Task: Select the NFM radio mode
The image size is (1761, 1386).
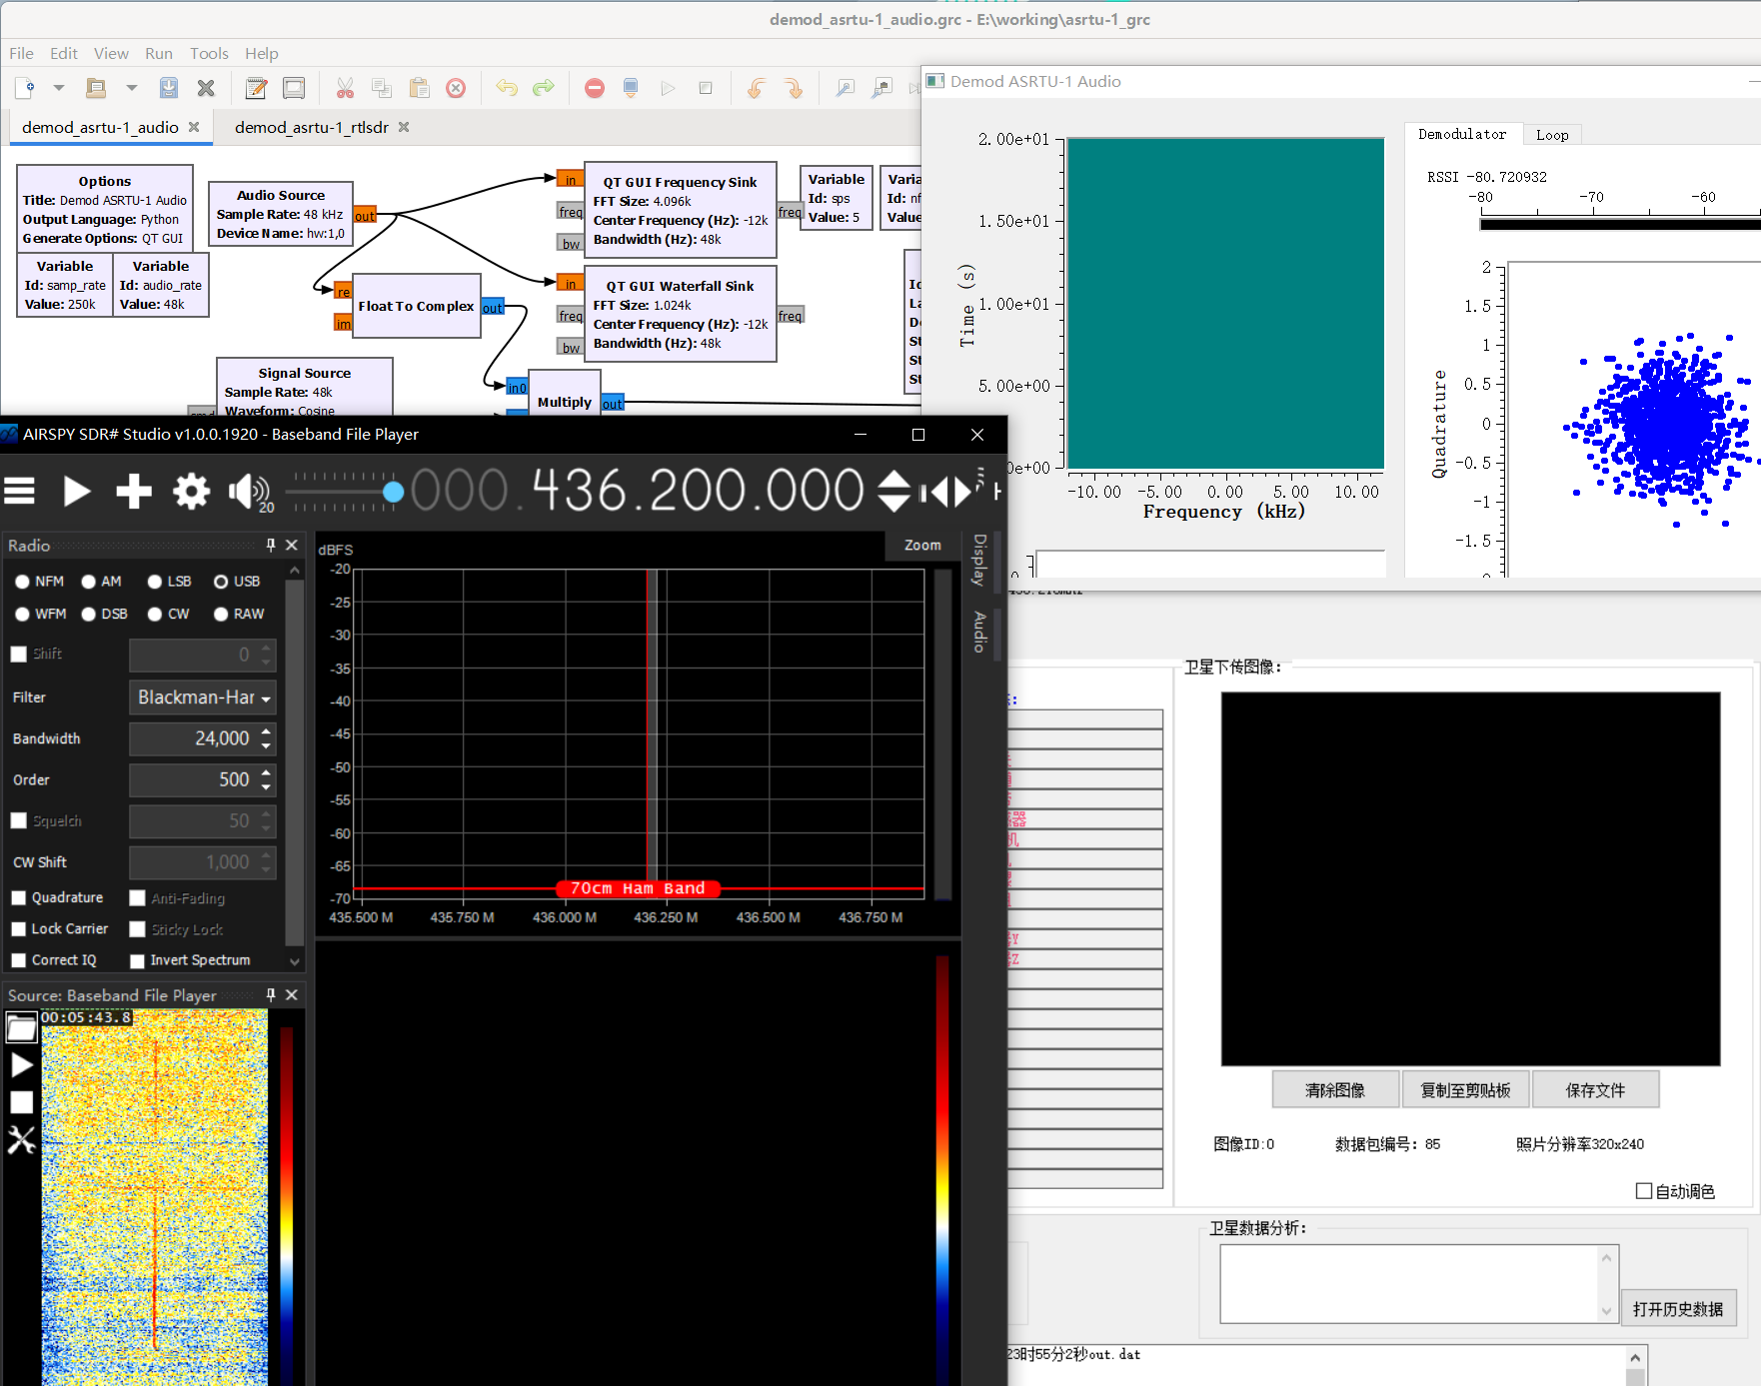Action: (x=22, y=582)
